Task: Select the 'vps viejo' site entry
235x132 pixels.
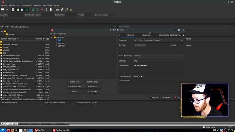Action: 62,46
